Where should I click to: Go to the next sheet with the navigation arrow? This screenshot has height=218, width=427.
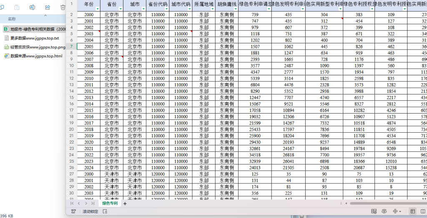86,203
